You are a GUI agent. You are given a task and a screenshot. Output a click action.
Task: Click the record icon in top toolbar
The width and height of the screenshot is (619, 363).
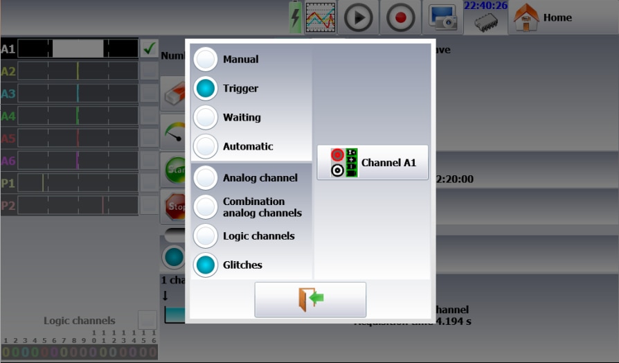[400, 17]
